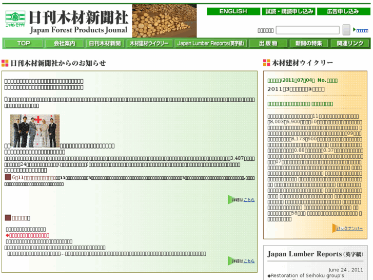Select the Japan Lumber Reports (英字紙) heading
This screenshot has height=280, width=373.
pyautogui.click(x=315, y=254)
